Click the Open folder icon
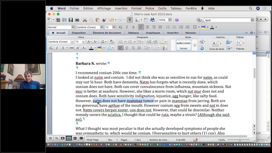This screenshot has width=272, height=153. (64, 20)
